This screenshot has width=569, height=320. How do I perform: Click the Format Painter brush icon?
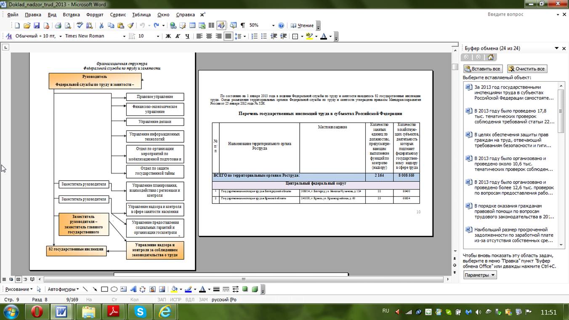[x=130, y=25]
